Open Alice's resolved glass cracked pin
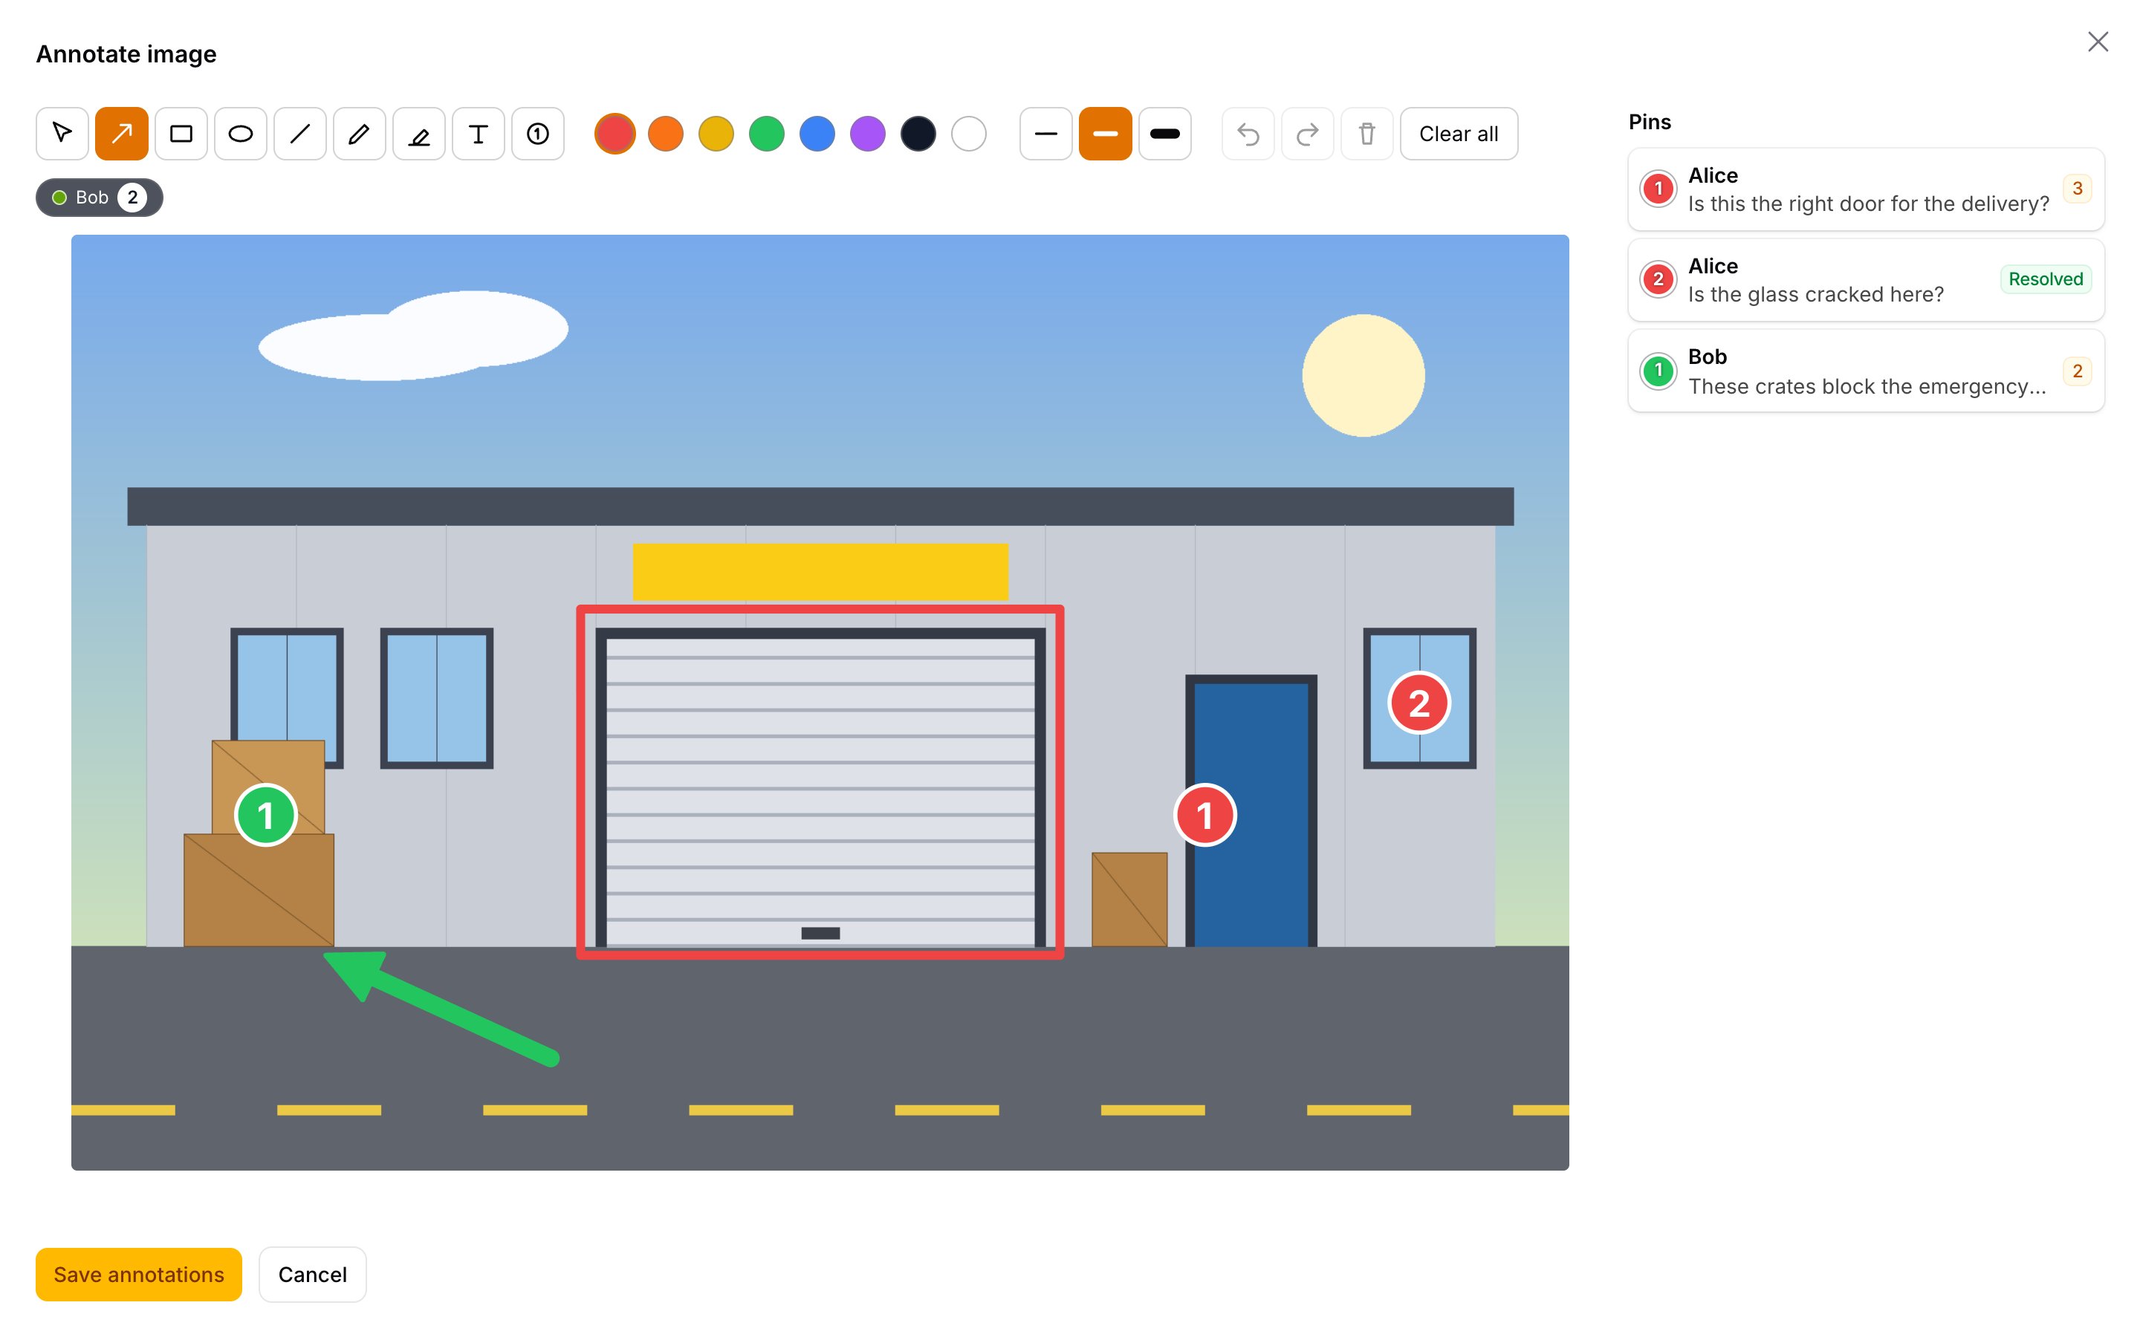The width and height of the screenshot is (2140, 1337). [x=1866, y=279]
